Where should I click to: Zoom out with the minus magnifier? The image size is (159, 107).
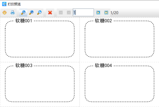click(x=23, y=13)
